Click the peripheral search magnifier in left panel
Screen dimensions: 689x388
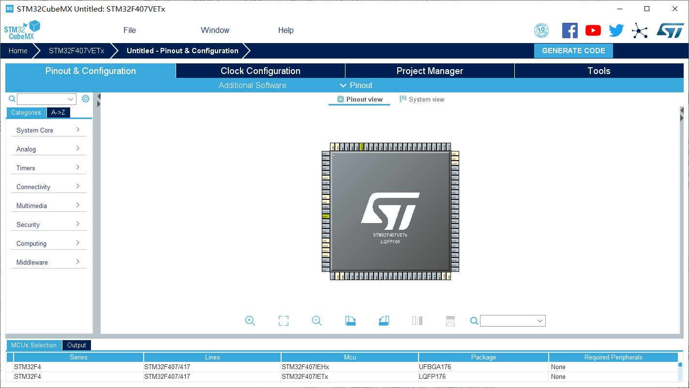[12, 99]
